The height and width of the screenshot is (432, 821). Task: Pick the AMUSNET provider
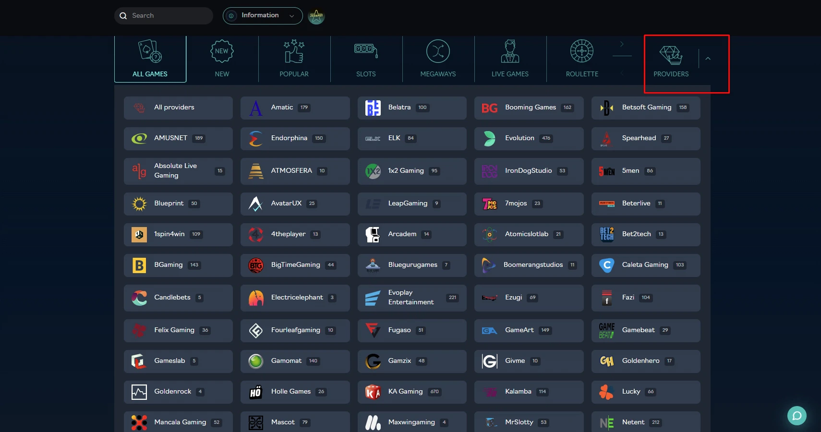pyautogui.click(x=178, y=138)
